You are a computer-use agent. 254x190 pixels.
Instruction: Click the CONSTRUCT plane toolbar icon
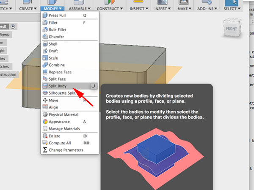pyautogui.click(x=110, y=2)
